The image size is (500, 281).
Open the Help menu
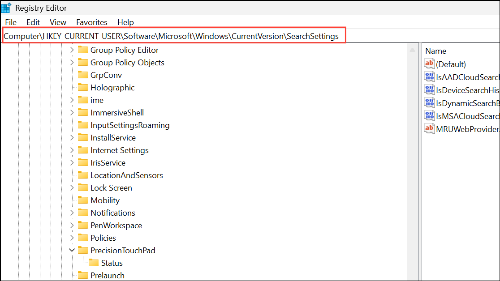(x=125, y=22)
